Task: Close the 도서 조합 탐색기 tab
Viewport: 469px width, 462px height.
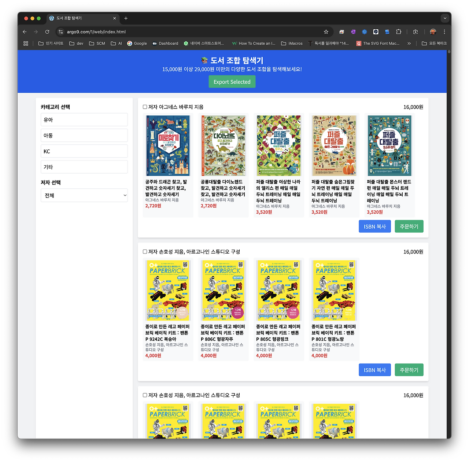Action: [115, 18]
